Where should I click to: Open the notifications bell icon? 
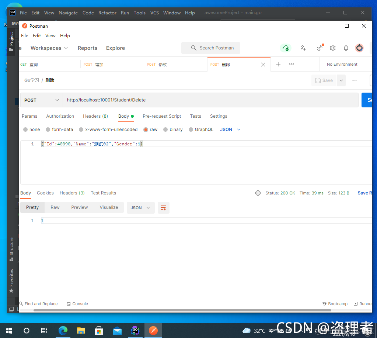(x=346, y=48)
